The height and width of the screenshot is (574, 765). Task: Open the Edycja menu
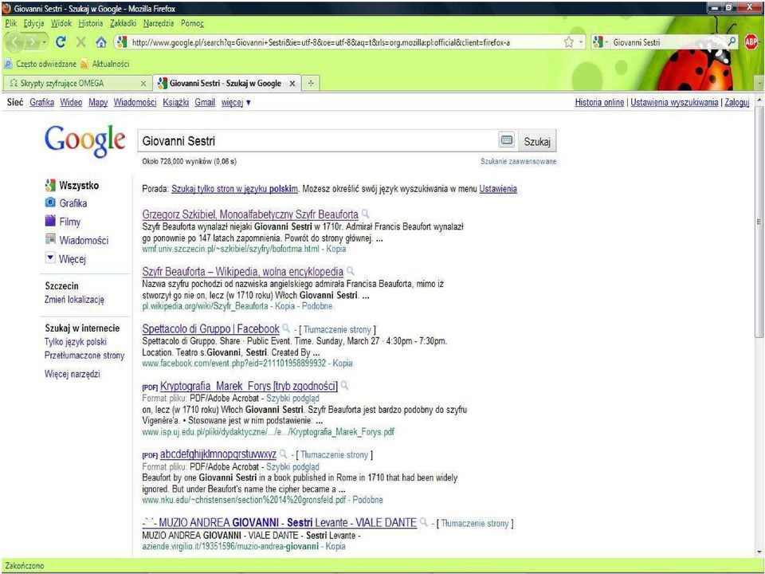point(33,23)
